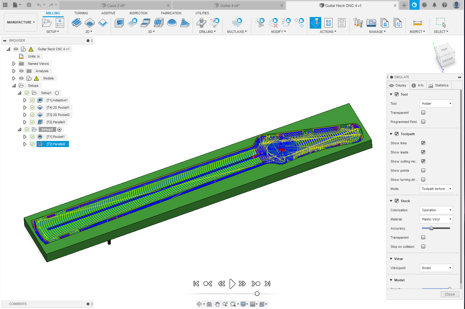The height and width of the screenshot is (309, 465).
Task: Switch to the ADDITIVE ribbon tab
Action: [108, 13]
